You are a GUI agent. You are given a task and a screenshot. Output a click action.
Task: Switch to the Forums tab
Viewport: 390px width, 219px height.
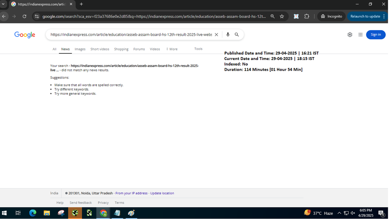pyautogui.click(x=139, y=49)
